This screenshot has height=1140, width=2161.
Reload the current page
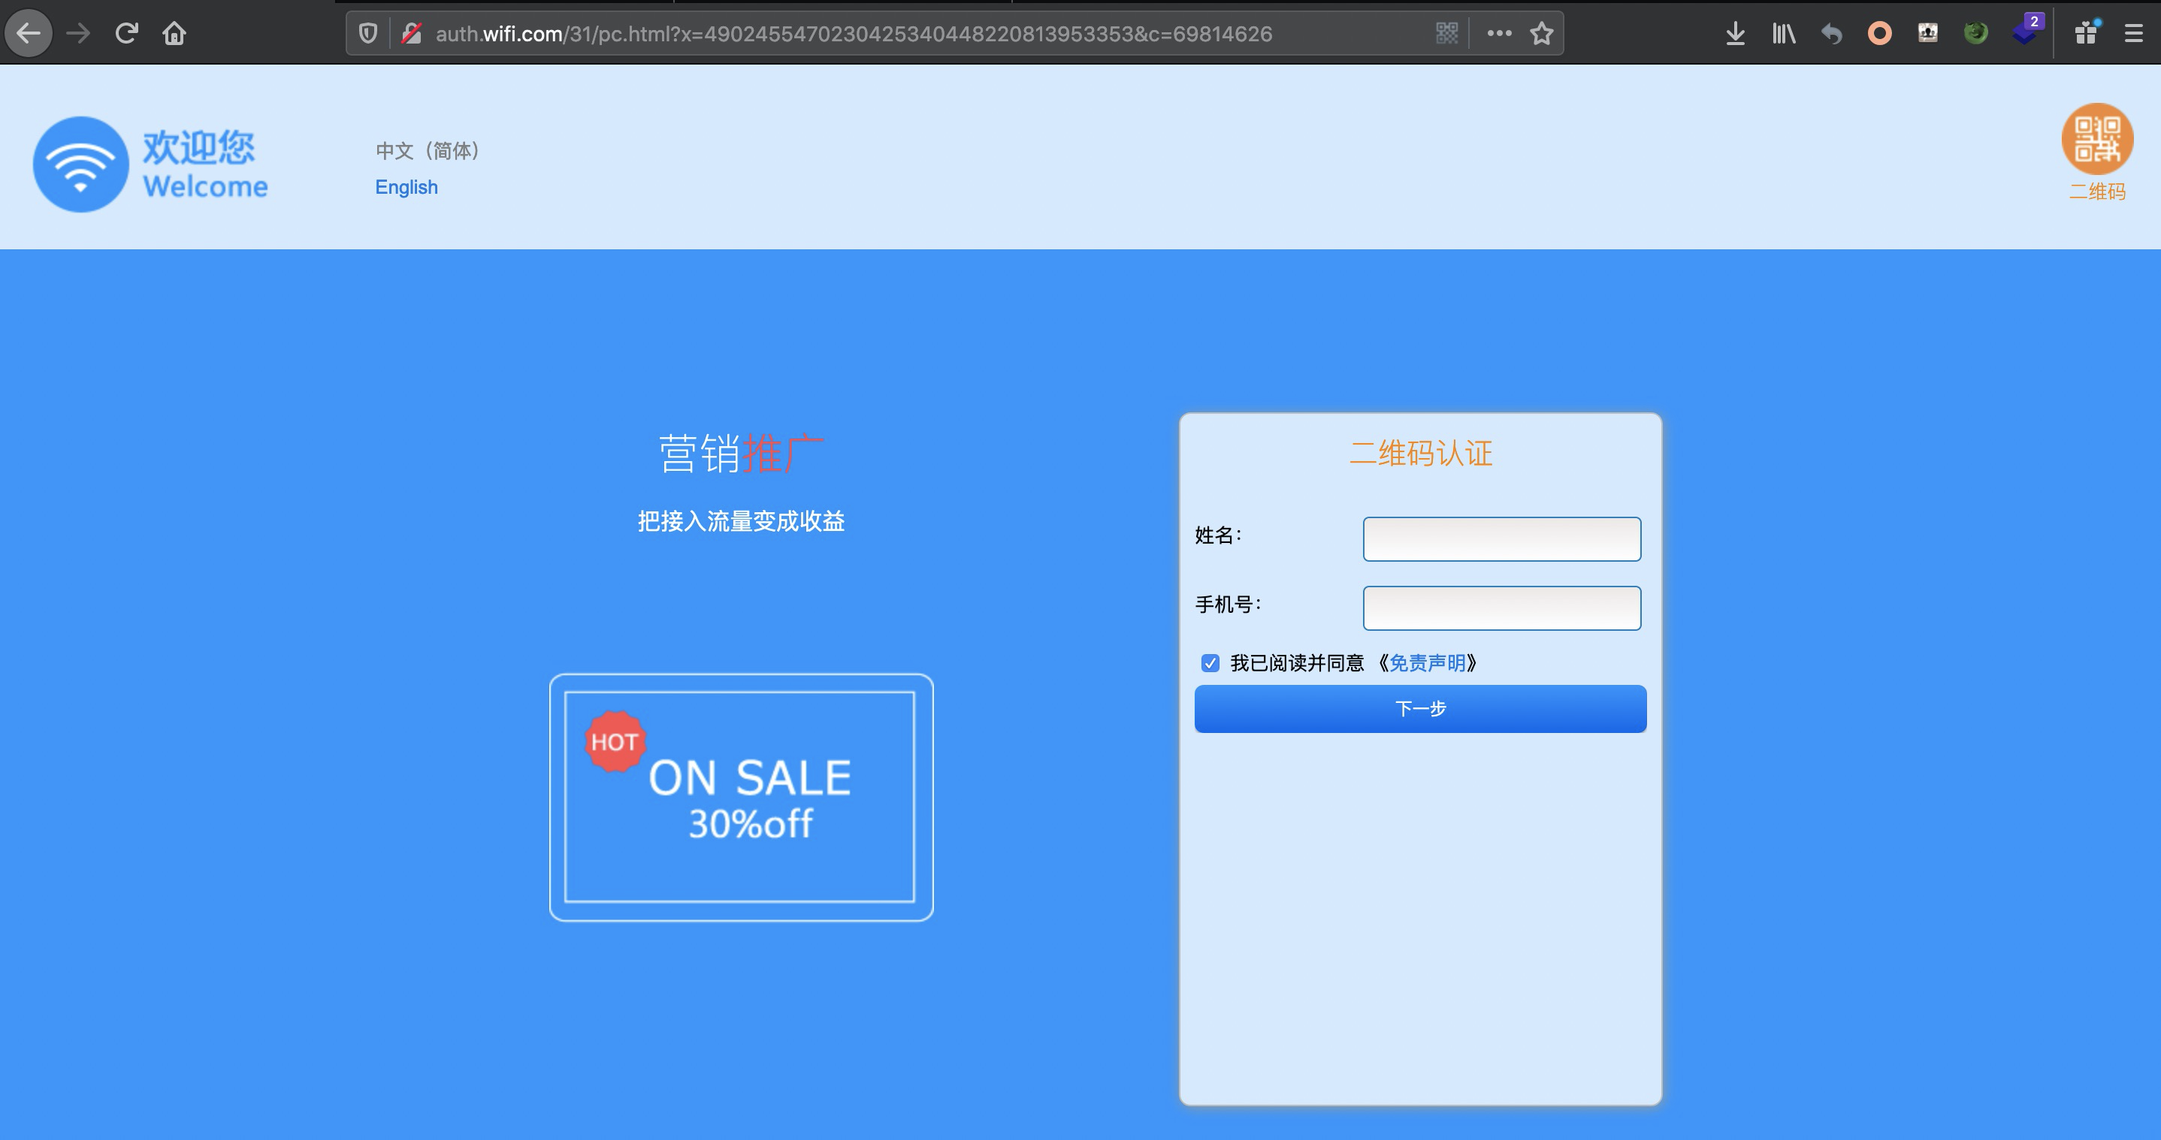point(127,34)
